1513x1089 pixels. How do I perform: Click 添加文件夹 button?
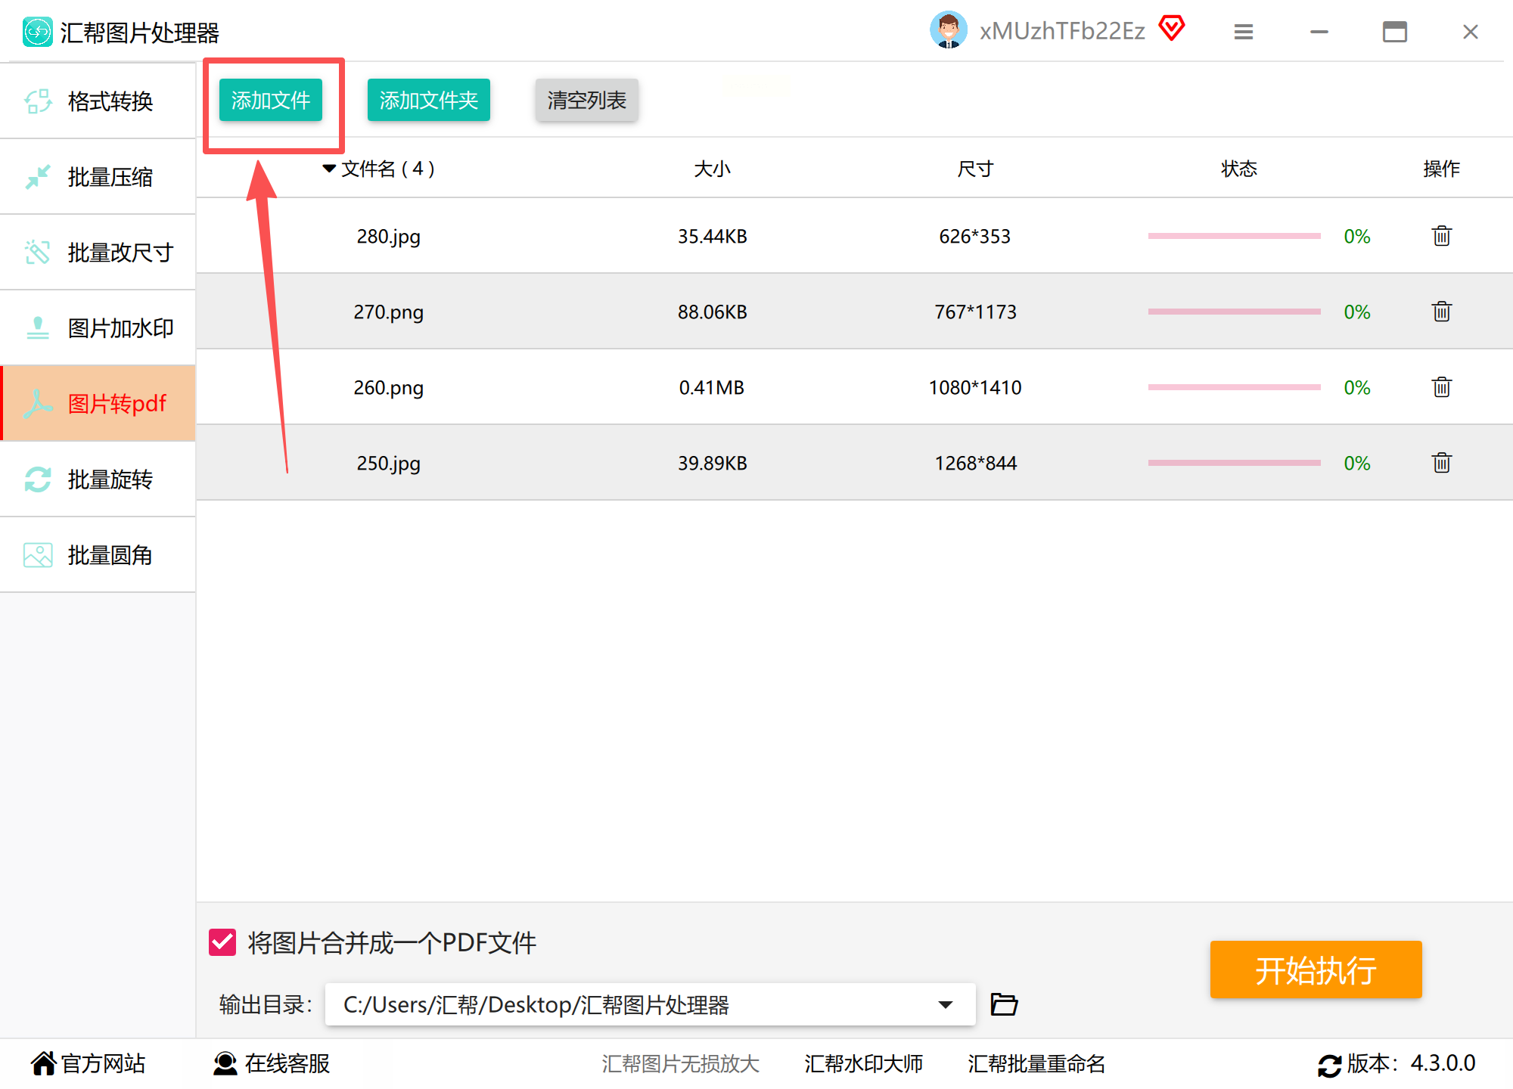pyautogui.click(x=428, y=100)
